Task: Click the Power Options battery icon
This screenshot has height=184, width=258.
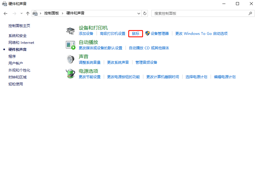Action: [71, 73]
